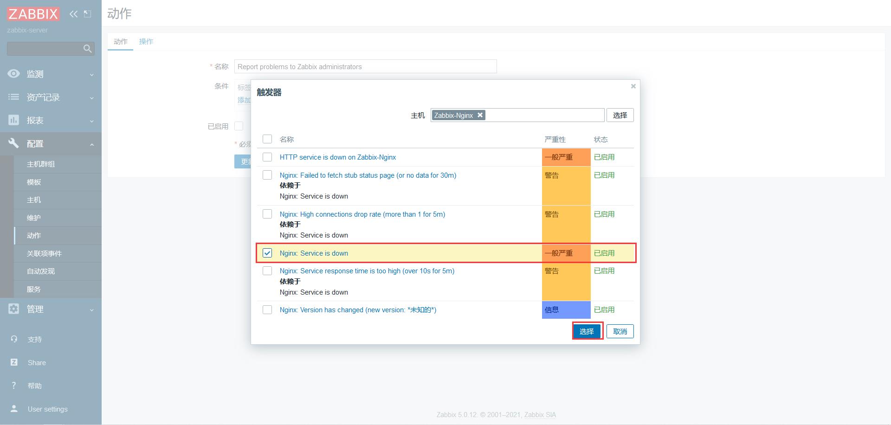Screen dimensions: 891x425
Task: Close the 触发器 dialog with X
Action: (633, 86)
